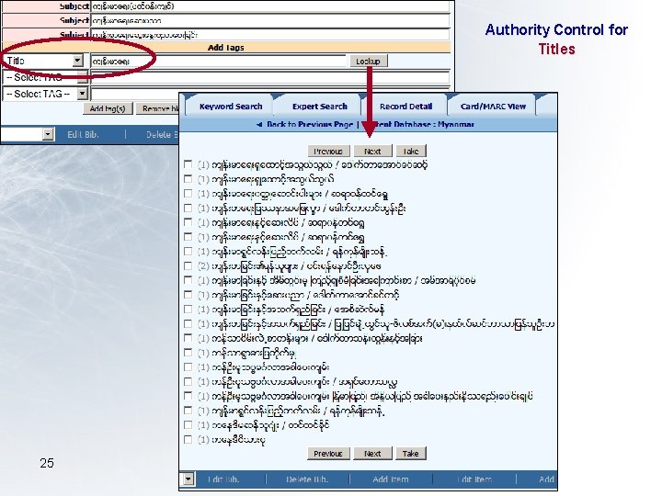Click Edit Bib. in the back edit window
662x496 pixels.
(83, 134)
